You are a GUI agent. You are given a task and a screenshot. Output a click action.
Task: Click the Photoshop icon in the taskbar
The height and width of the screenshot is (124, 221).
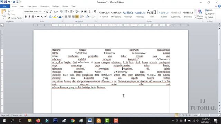point(55,121)
